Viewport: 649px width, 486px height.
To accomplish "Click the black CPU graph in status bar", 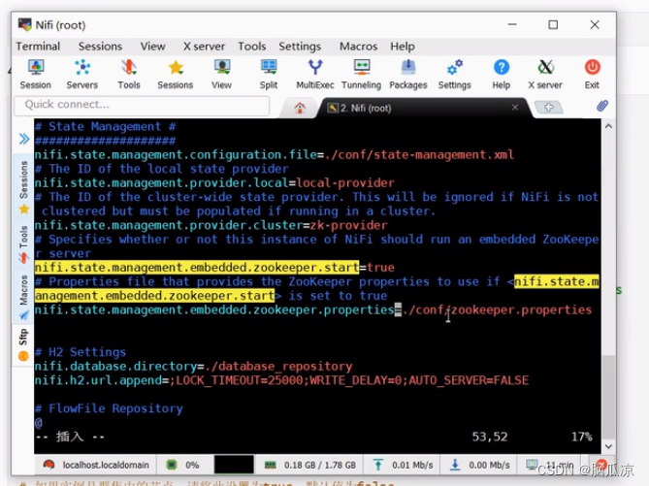I will [234, 465].
